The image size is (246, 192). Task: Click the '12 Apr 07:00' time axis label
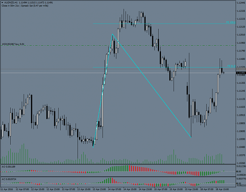[x=22, y=189]
